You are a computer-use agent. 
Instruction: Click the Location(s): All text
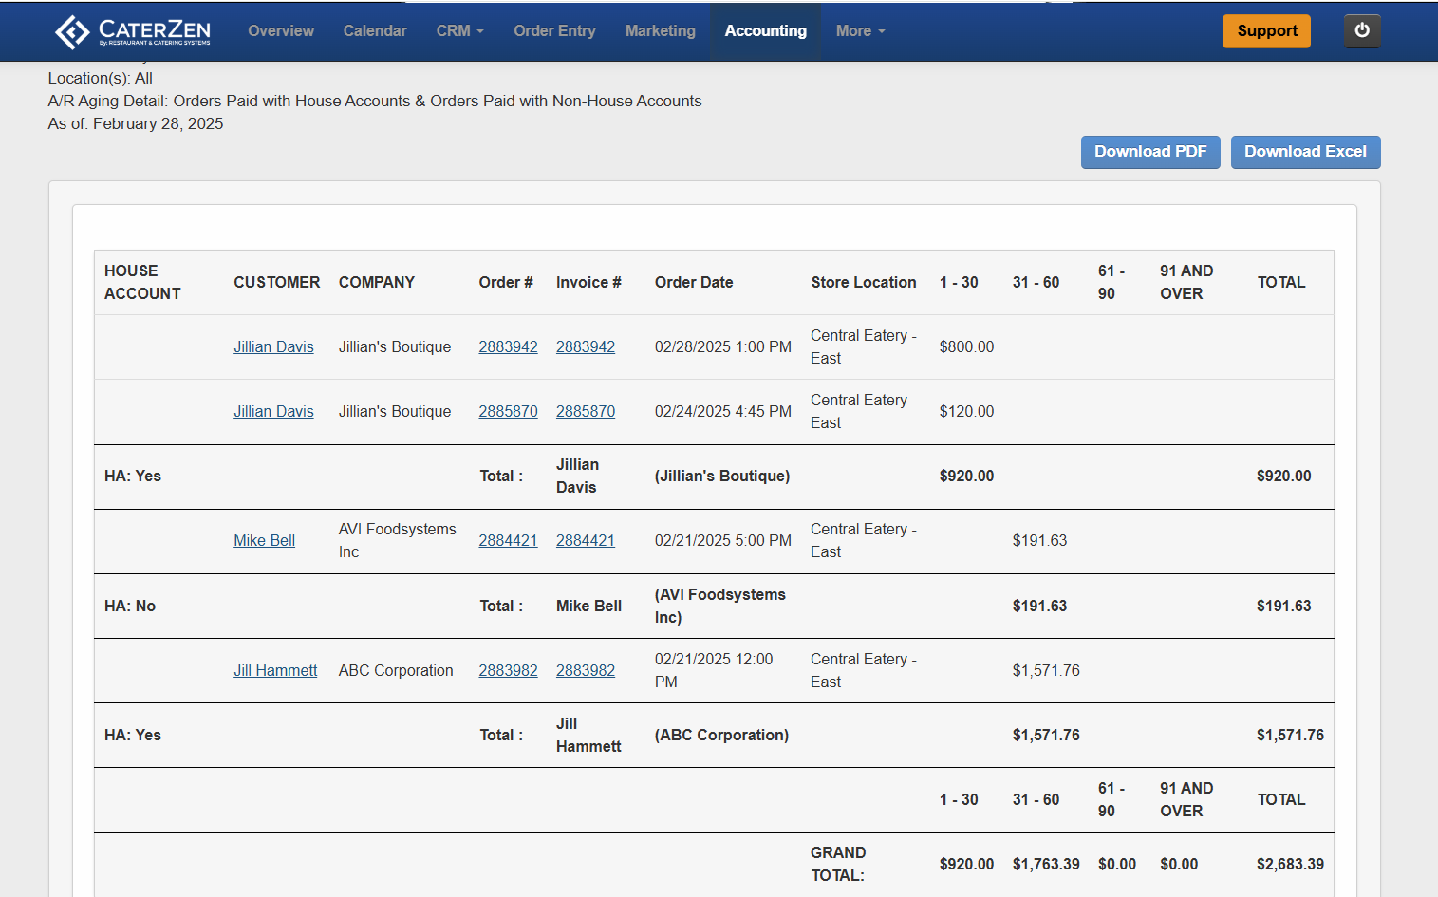click(x=100, y=79)
